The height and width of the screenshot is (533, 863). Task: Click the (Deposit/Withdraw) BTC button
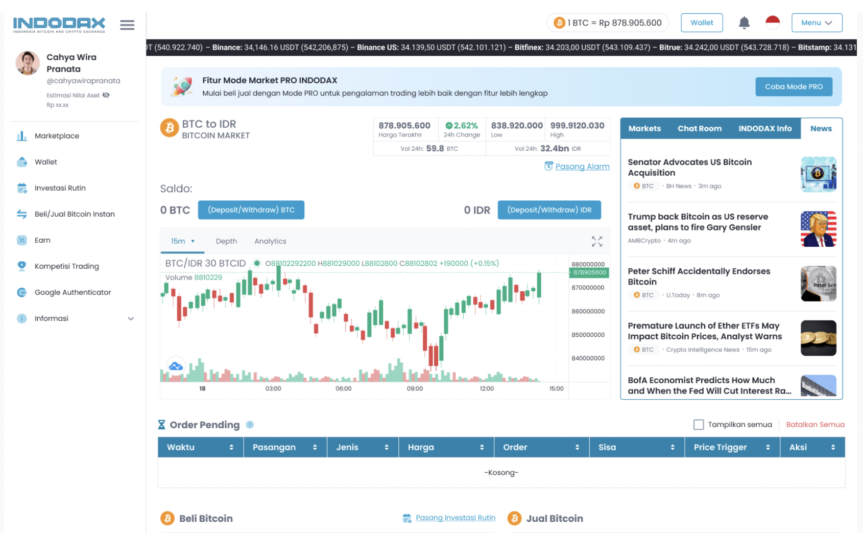(x=251, y=210)
